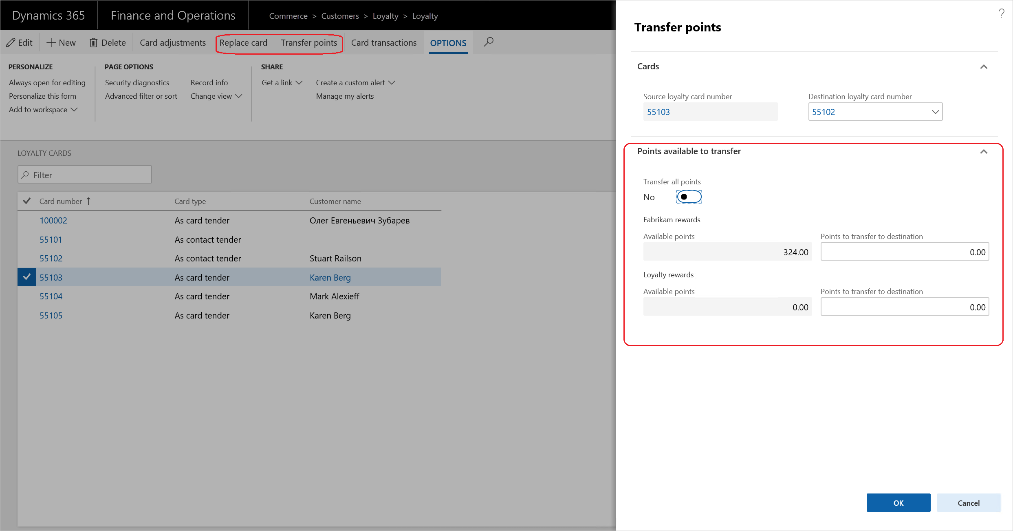Click the Card adjustments icon
Viewport: 1013px width, 531px height.
point(173,42)
